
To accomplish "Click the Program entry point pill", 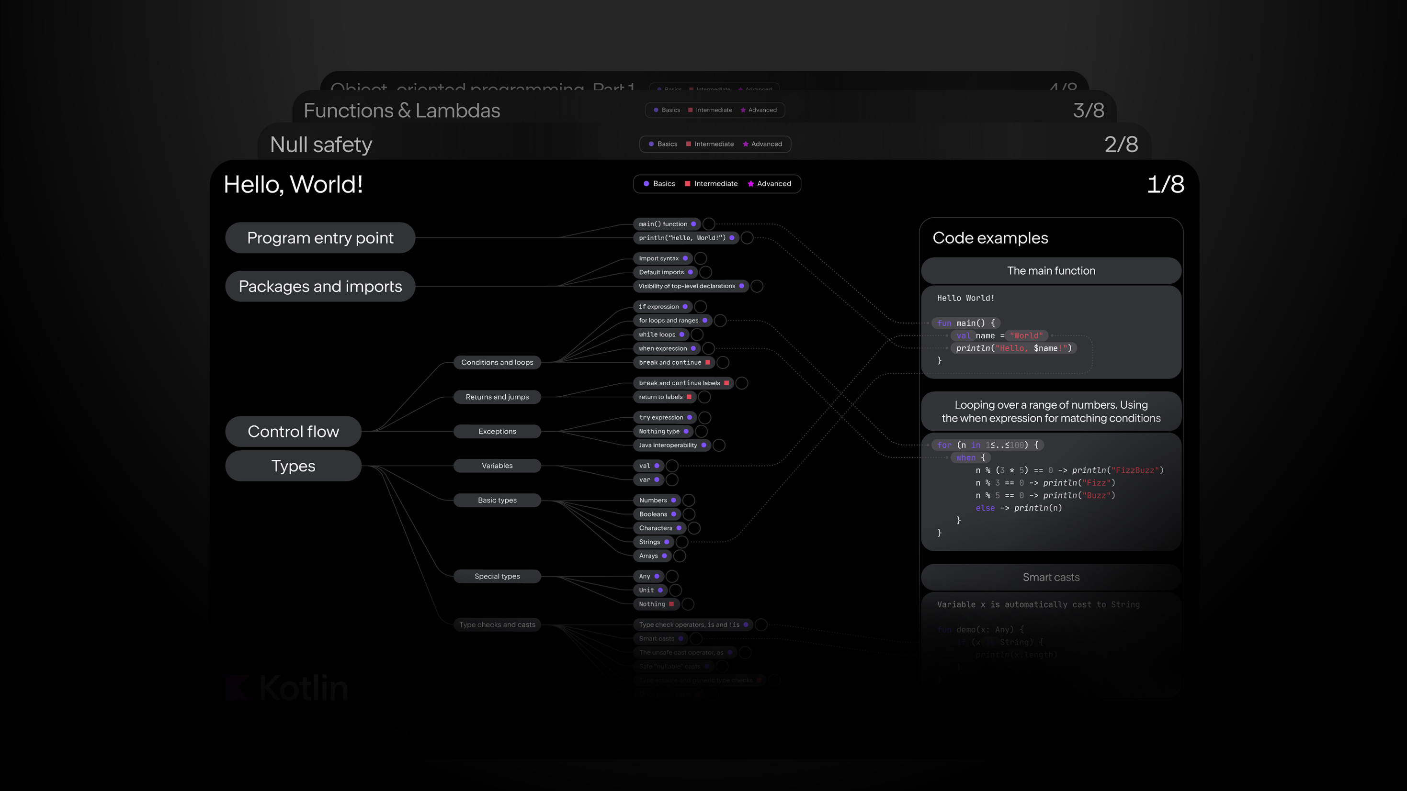I will coord(320,238).
